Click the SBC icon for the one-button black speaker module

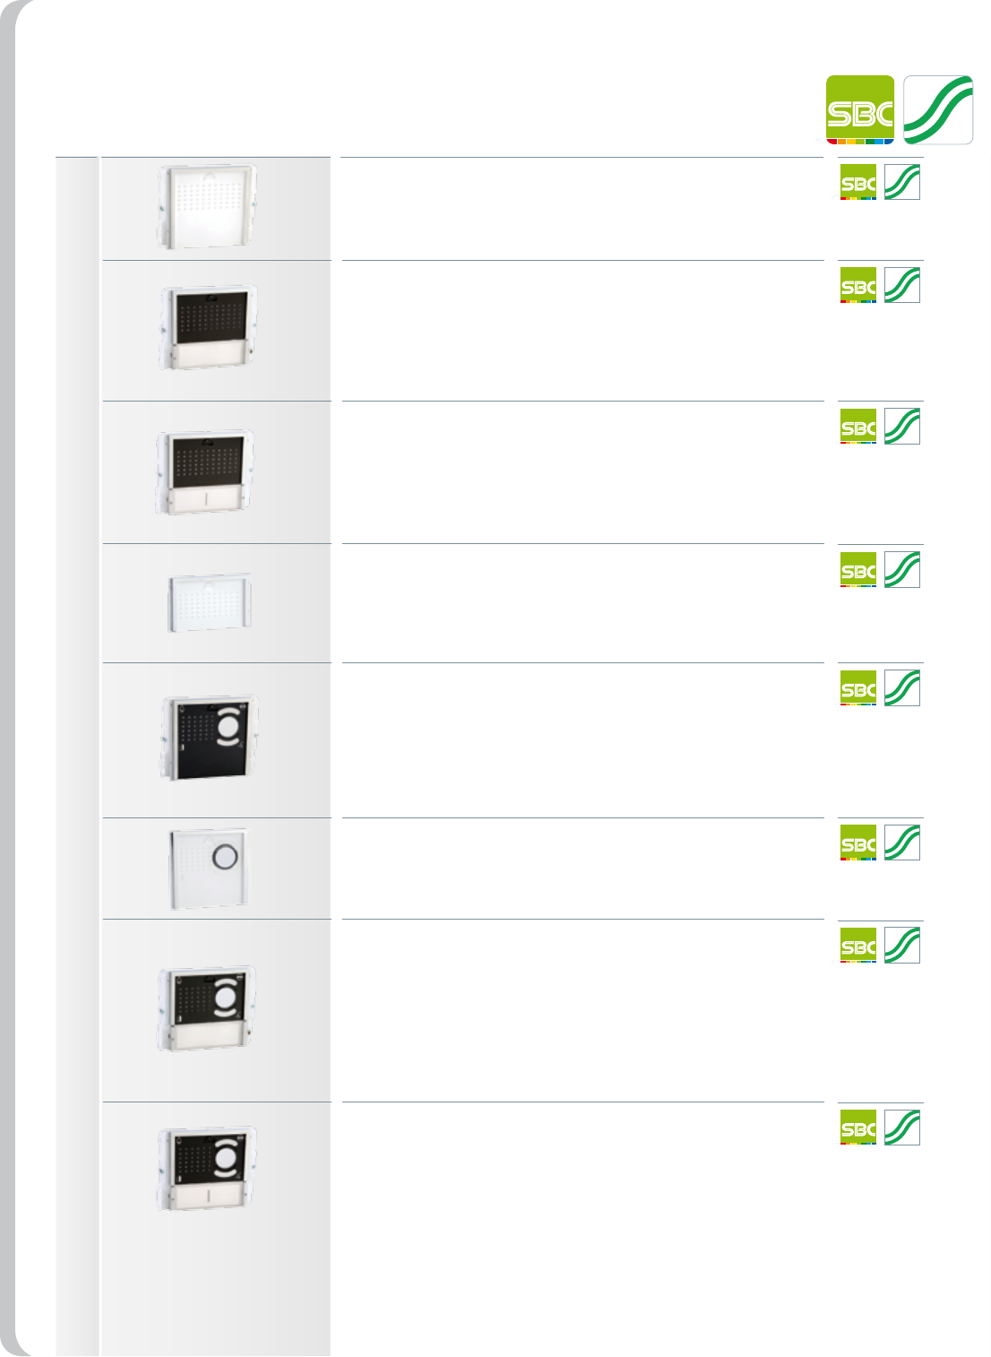(x=858, y=285)
